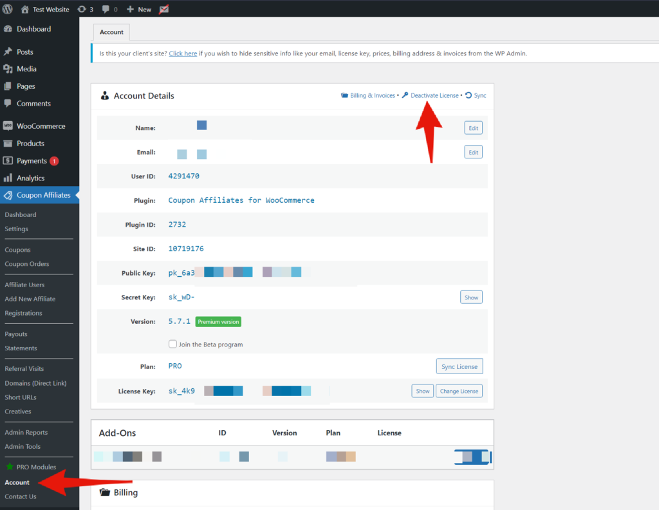Click the Pages icon in sidebar

8,86
